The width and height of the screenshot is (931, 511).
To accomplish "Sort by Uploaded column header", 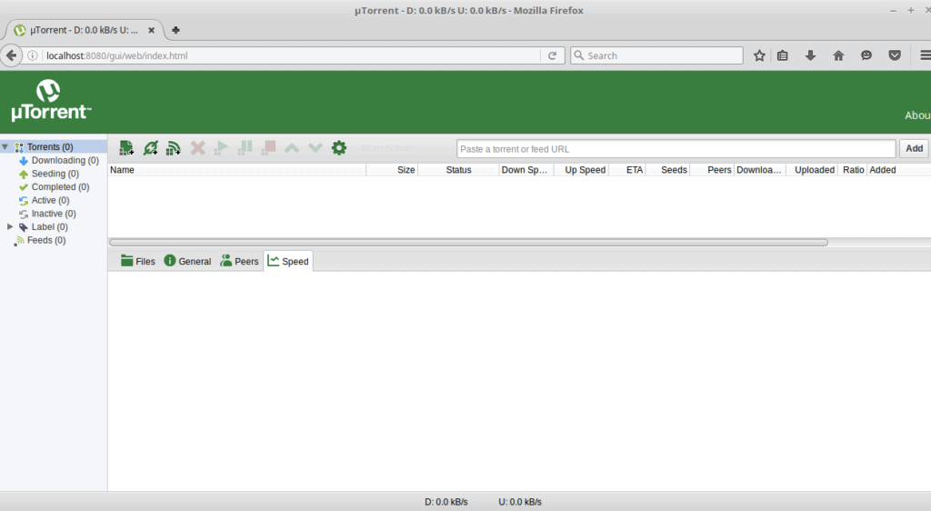I will (812, 170).
